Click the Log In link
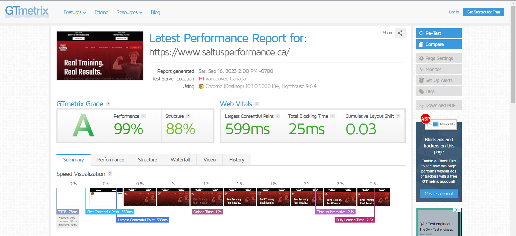Image resolution: width=516 pixels, height=236 pixels. 454,12
